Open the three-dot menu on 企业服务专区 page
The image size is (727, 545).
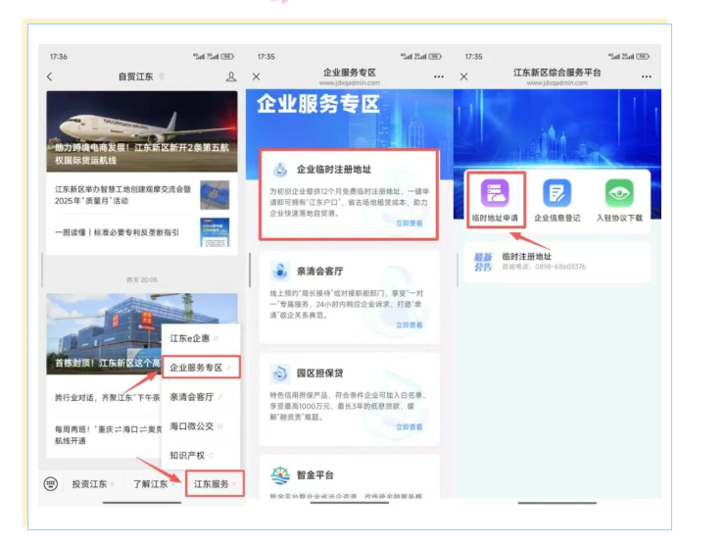439,76
